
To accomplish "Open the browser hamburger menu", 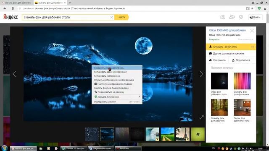I will pyautogui.click(x=253, y=3).
